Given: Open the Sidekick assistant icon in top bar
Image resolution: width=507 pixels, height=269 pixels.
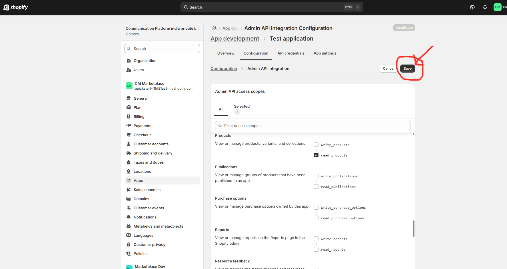Looking at the screenshot, I should (472, 7).
